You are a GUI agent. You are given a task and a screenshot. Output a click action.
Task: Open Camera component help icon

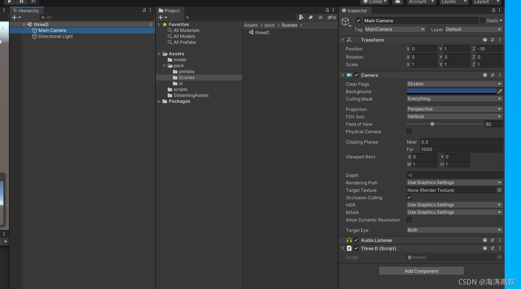(485, 75)
